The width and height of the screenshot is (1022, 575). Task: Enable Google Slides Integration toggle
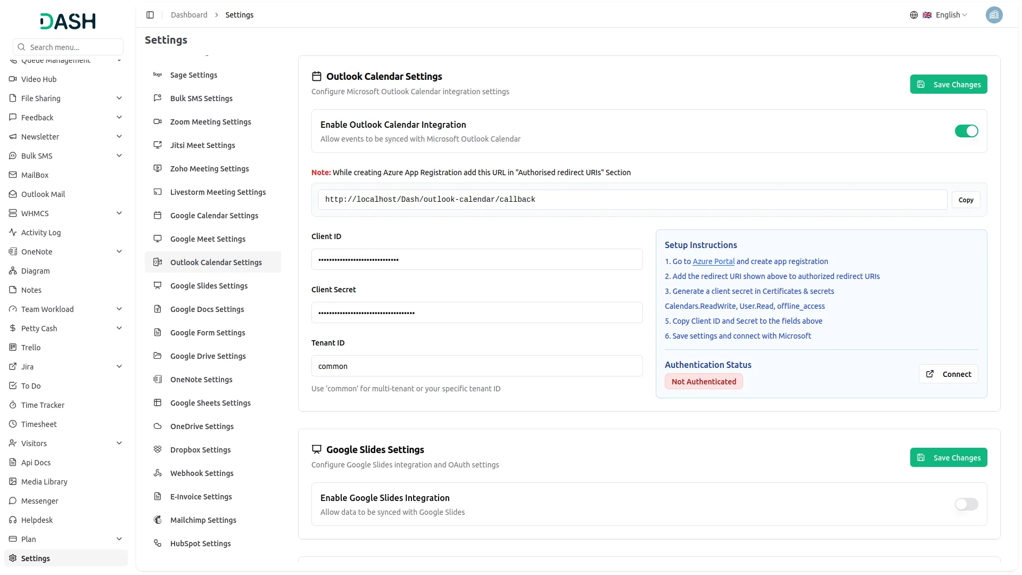click(966, 504)
